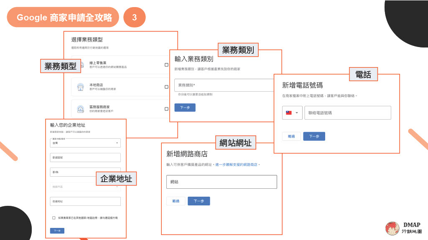This screenshot has height=240, width=428.
Task: Click the 網站 input field
Action: (x=222, y=182)
